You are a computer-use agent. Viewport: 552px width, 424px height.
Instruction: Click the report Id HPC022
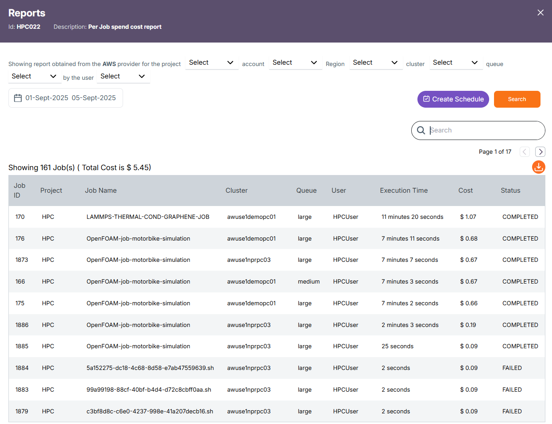coord(28,27)
